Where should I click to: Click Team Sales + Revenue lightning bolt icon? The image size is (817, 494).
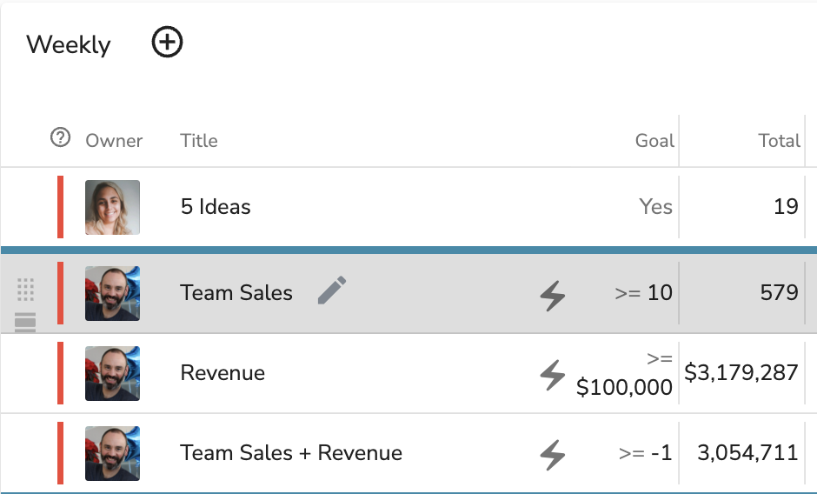coord(553,455)
